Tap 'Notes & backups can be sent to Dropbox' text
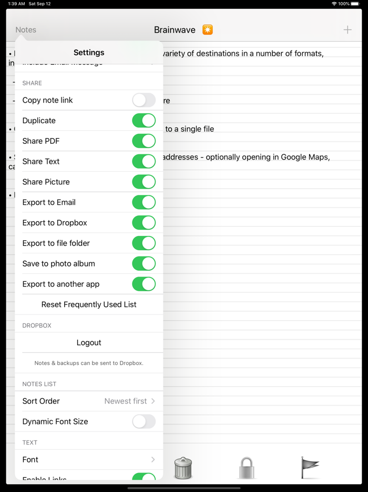Image resolution: width=368 pixels, height=492 pixels. point(89,363)
